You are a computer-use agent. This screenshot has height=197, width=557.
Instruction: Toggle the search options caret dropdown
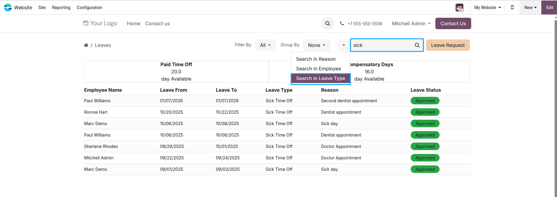[344, 45]
